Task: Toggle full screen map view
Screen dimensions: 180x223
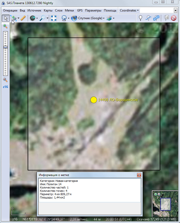Action: click(53, 18)
